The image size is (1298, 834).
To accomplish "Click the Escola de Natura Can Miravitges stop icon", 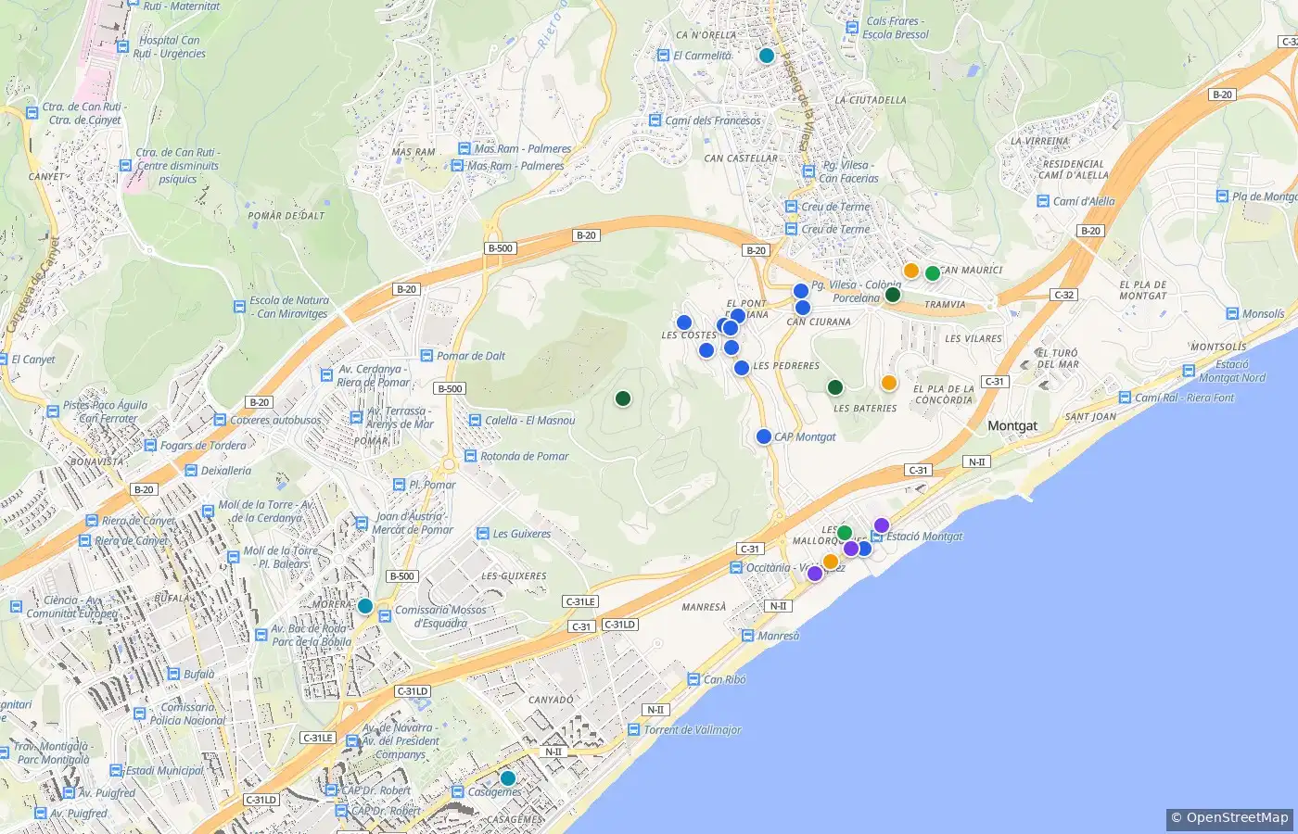I will [239, 307].
